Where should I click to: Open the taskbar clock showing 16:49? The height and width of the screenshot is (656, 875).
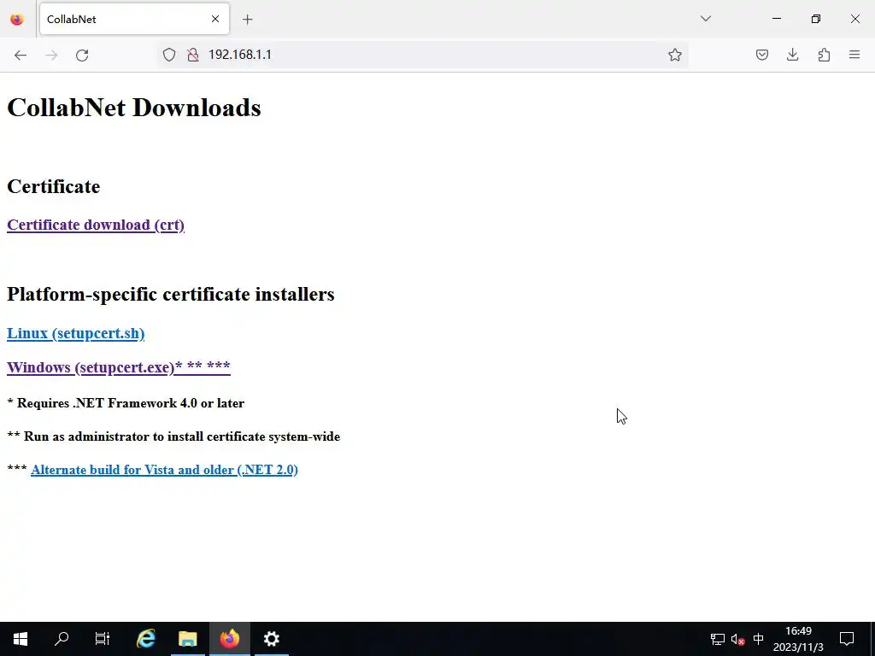(x=798, y=639)
